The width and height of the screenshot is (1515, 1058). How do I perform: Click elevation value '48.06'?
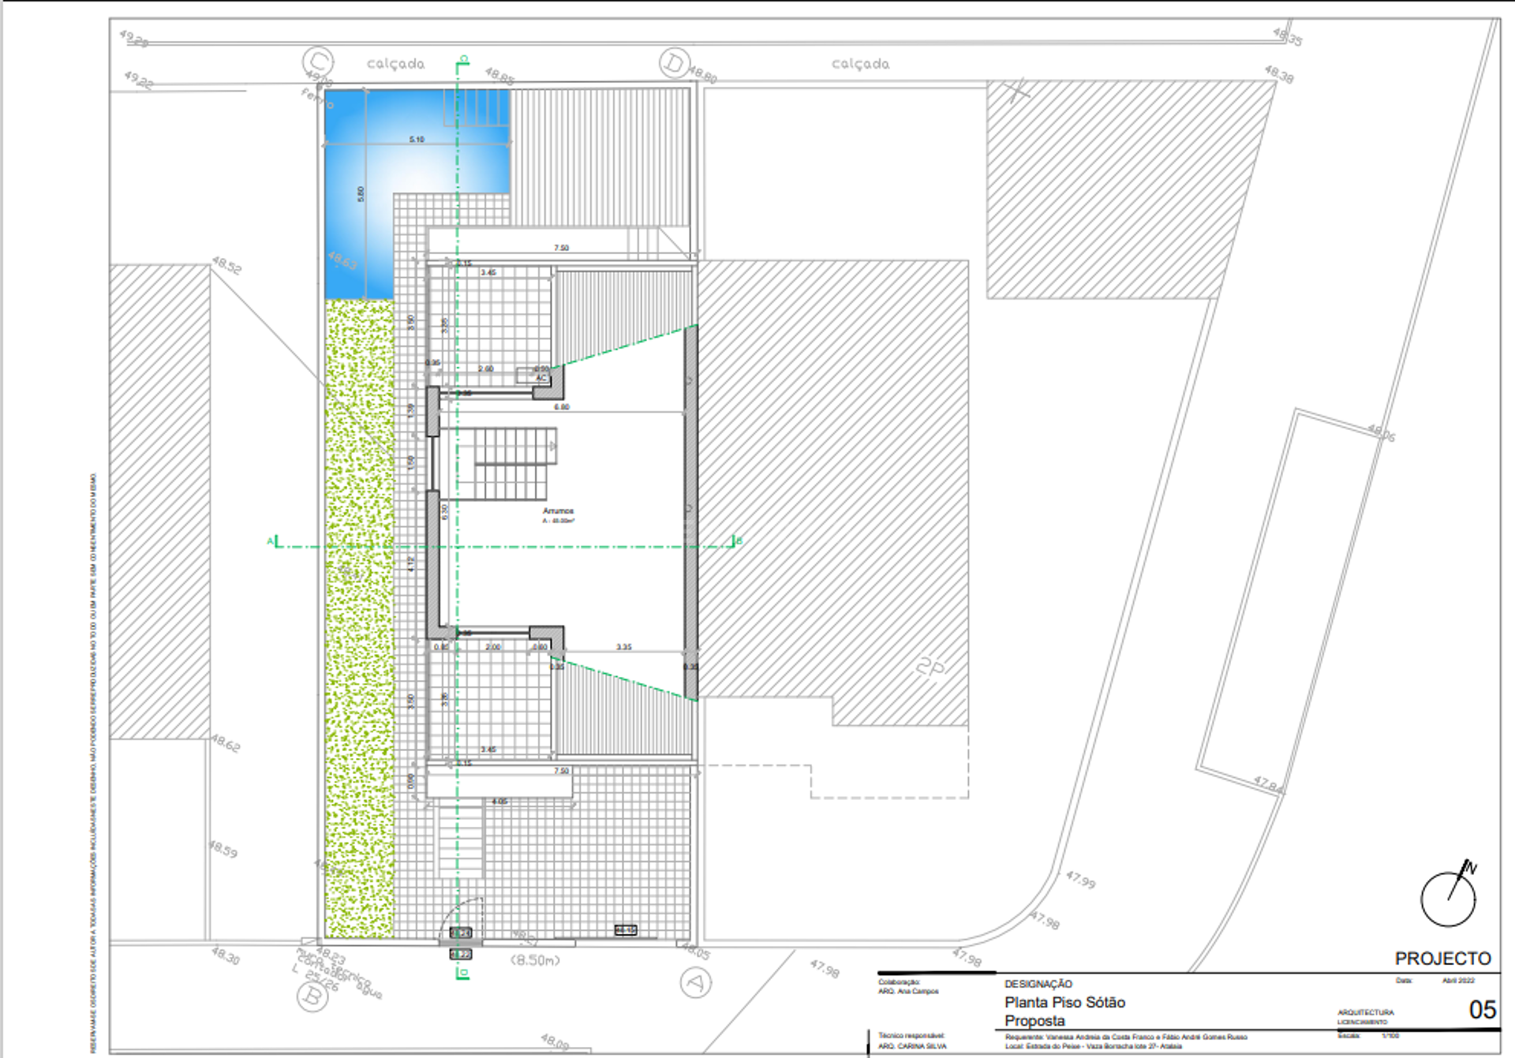(1381, 432)
